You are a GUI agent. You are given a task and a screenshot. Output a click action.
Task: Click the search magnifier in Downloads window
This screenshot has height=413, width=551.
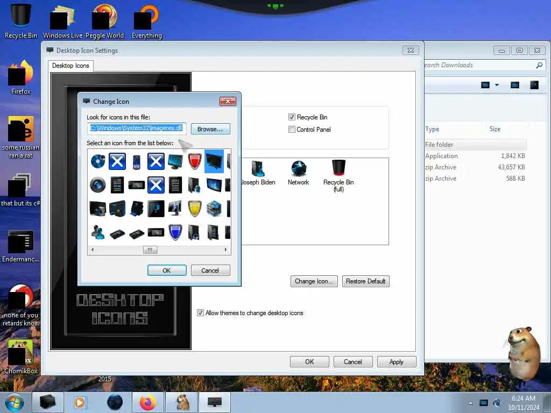pyautogui.click(x=539, y=65)
